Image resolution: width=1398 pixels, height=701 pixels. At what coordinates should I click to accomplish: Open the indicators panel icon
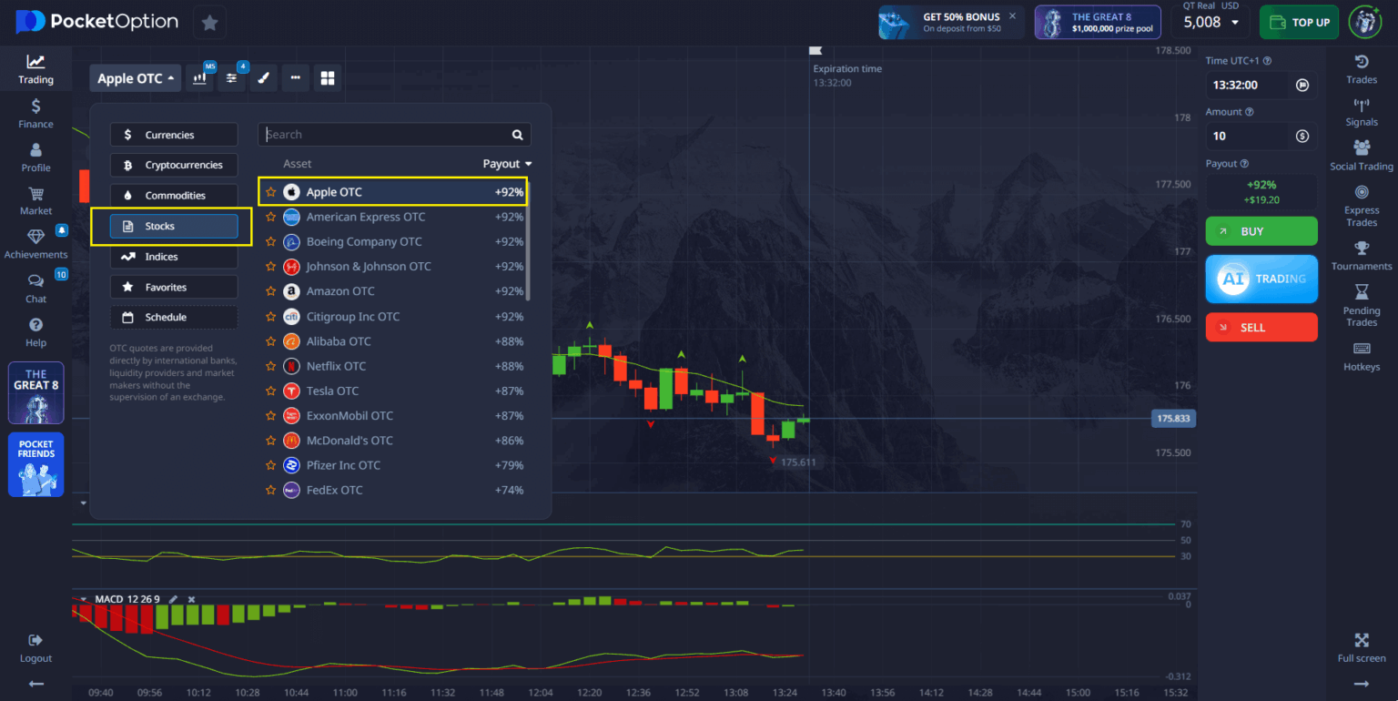coord(231,77)
